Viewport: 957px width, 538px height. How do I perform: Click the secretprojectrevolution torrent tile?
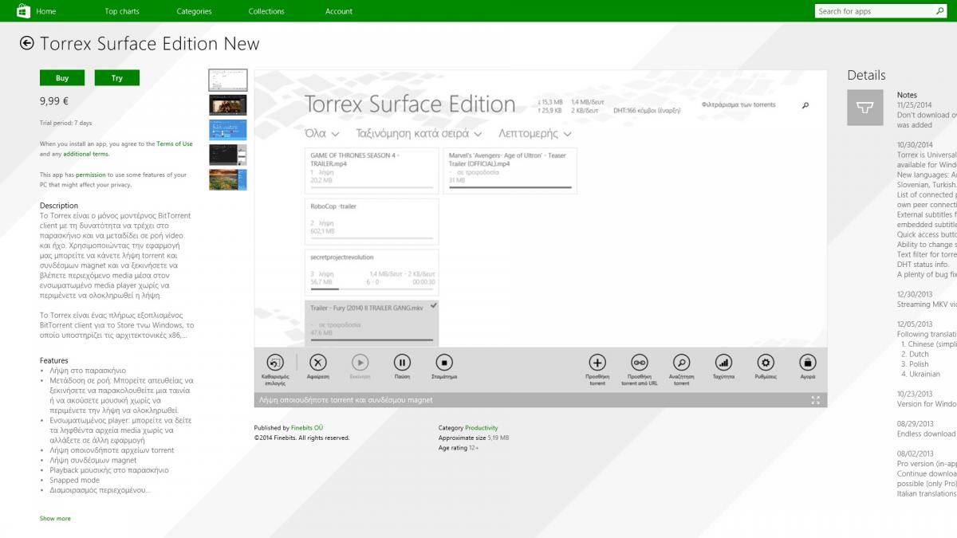pyautogui.click(x=372, y=273)
